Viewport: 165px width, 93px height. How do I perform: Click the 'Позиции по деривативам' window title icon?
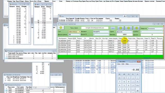click(x=6, y=51)
